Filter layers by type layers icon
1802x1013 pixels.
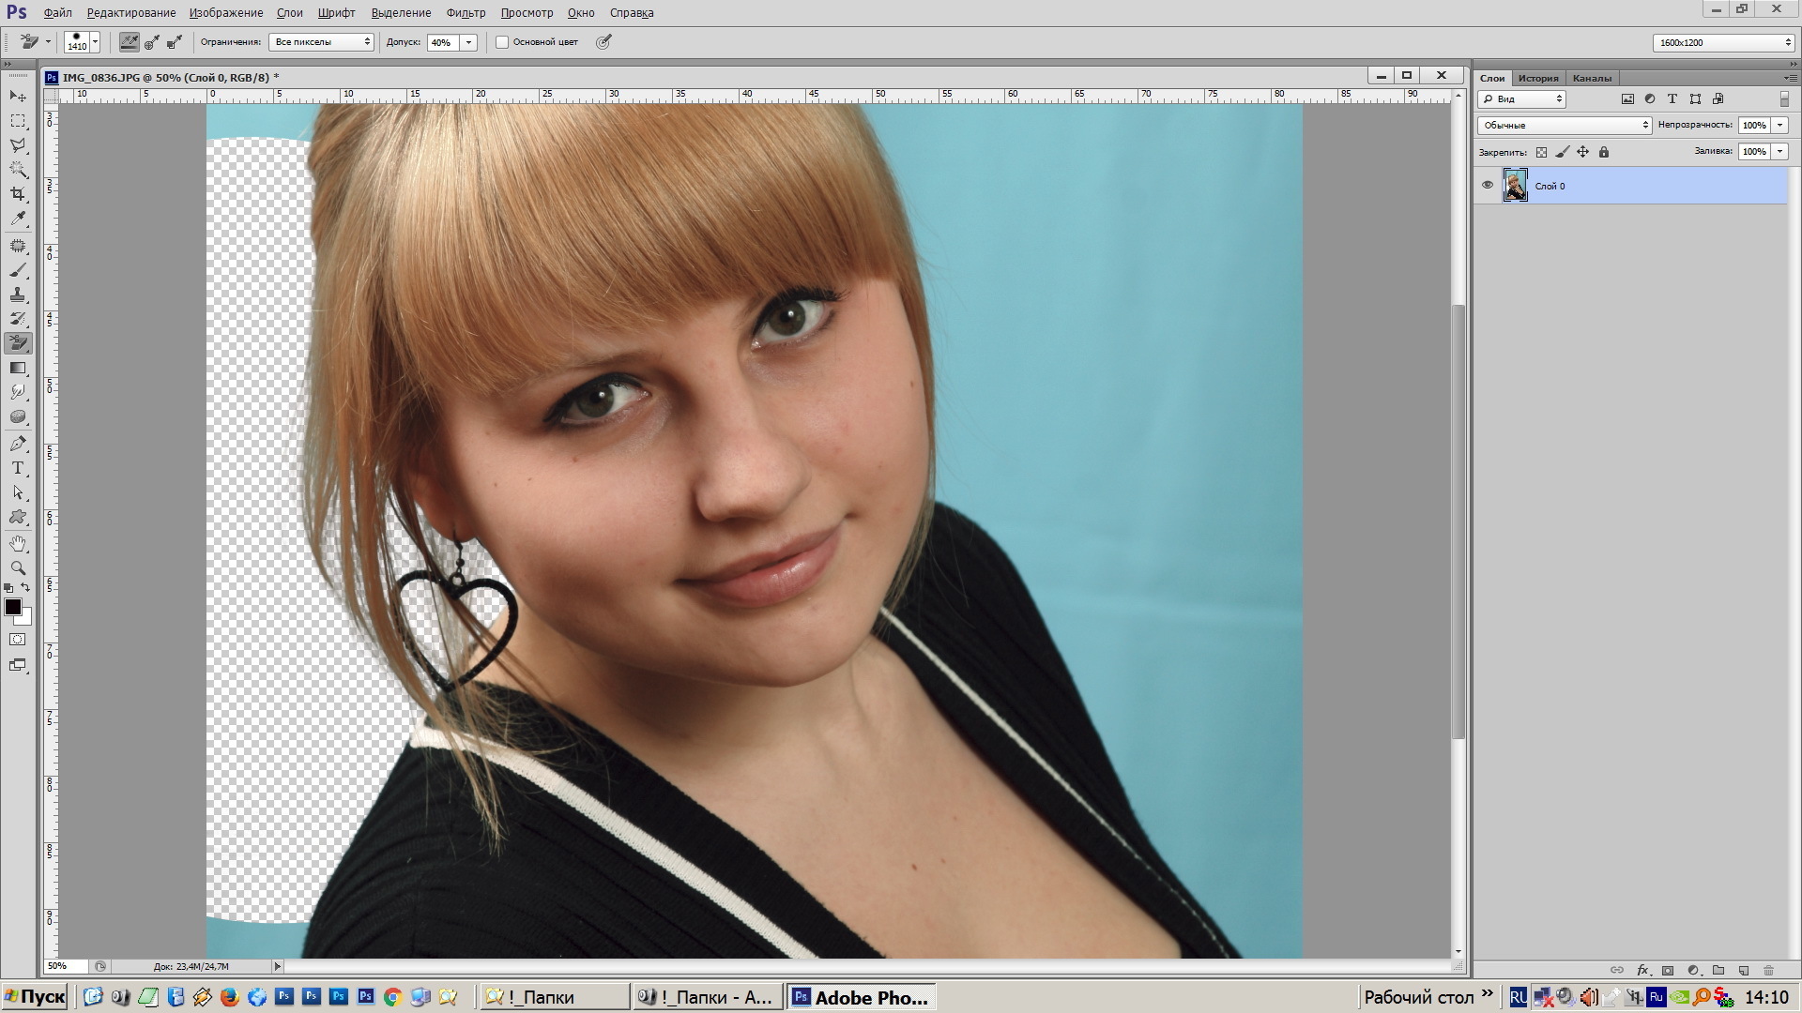point(1672,98)
